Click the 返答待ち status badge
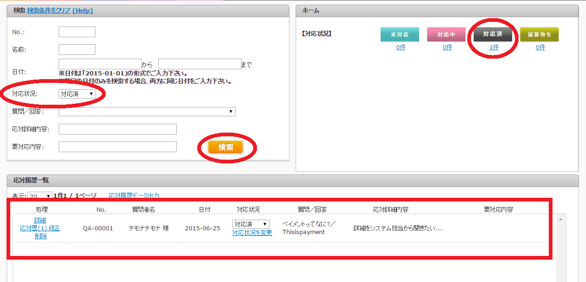The height and width of the screenshot is (282, 586). click(540, 34)
